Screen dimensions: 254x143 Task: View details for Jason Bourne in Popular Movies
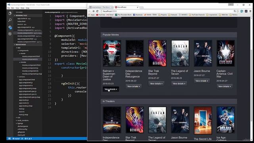click(202, 81)
